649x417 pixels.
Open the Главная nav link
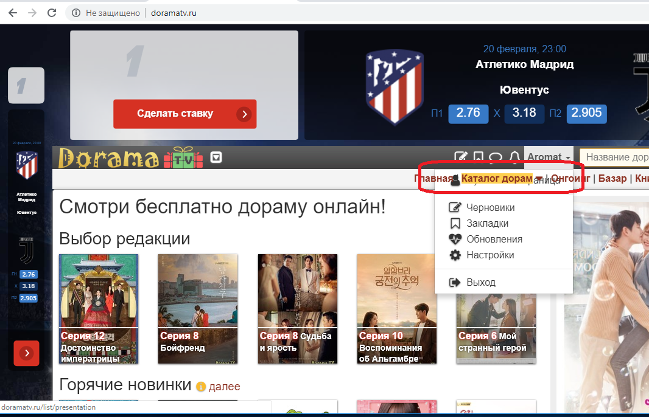tap(433, 178)
